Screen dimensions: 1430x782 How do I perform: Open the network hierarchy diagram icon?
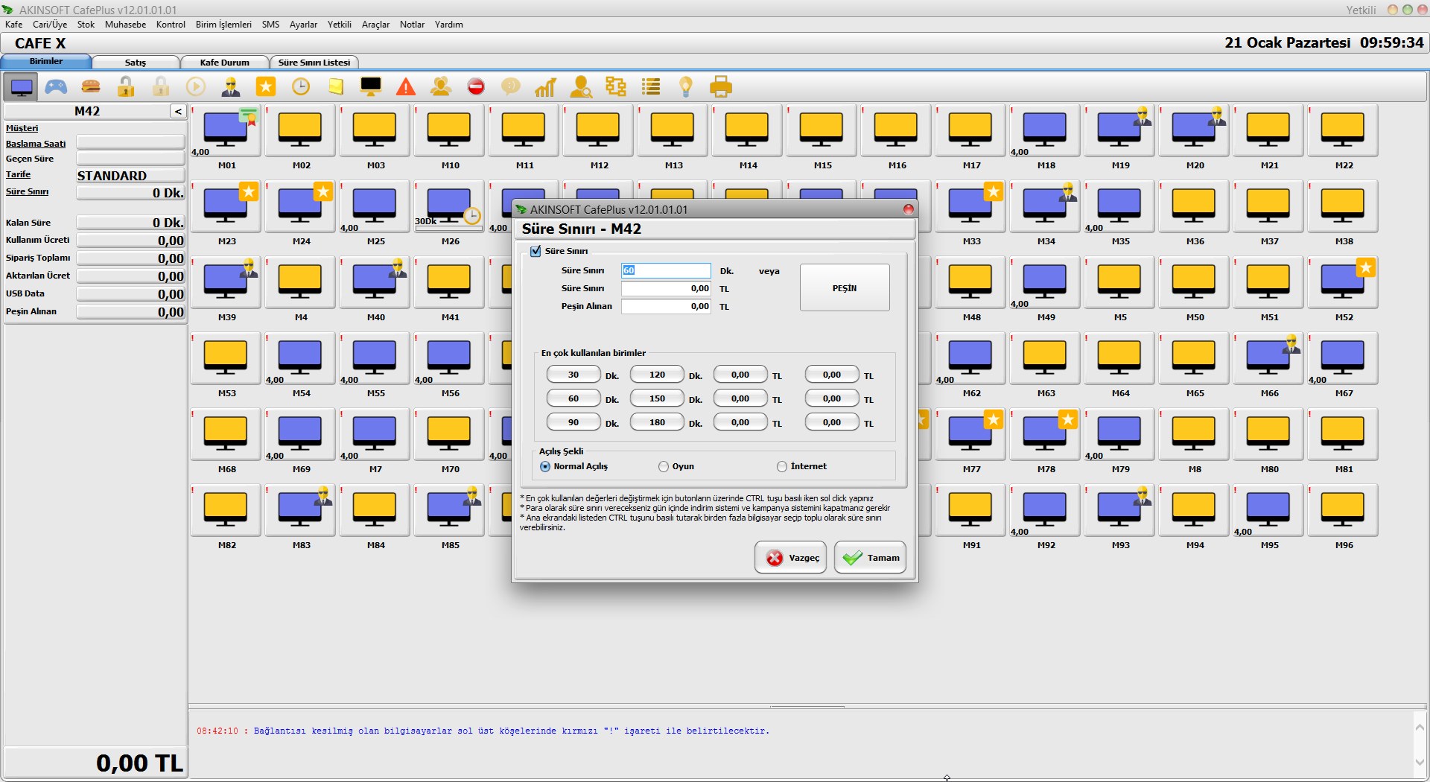[616, 87]
